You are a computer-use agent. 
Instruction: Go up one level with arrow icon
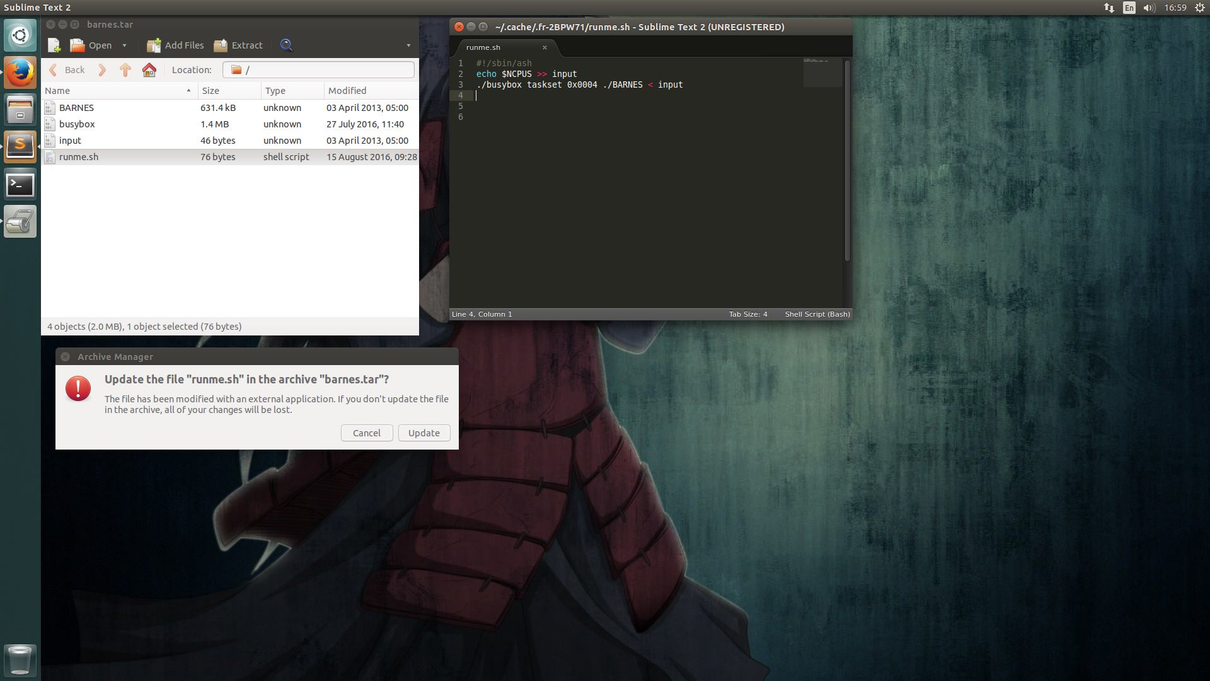pos(125,70)
